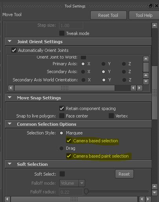Click joint orient scroll left arrow at far left
The height and width of the screenshot is (202, 159).
[x=11, y=88]
